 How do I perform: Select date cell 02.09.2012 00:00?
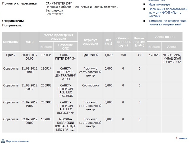coord(29,124)
